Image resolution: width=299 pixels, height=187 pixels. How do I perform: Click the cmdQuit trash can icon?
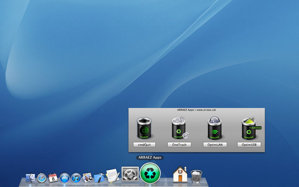point(144,128)
